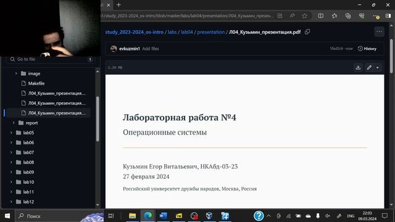The height and width of the screenshot is (222, 395).
Task: Expand the lab05 folder
Action: 11,133
